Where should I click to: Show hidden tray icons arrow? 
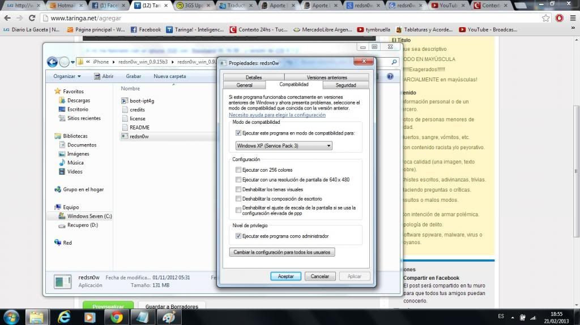point(513,317)
